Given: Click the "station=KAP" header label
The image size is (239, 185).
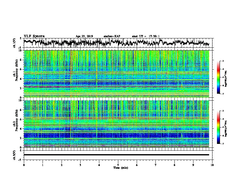Looking at the screenshot, I should tap(112, 36).
